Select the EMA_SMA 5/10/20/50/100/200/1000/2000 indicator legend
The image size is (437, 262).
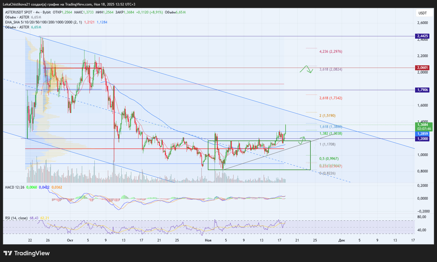point(44,22)
